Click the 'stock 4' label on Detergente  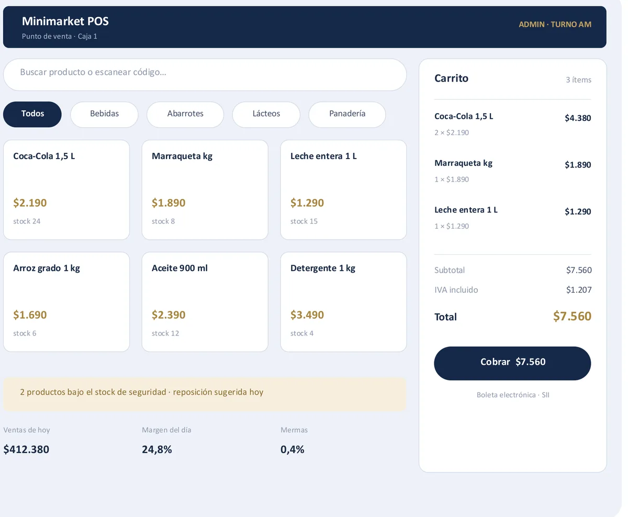[302, 333]
